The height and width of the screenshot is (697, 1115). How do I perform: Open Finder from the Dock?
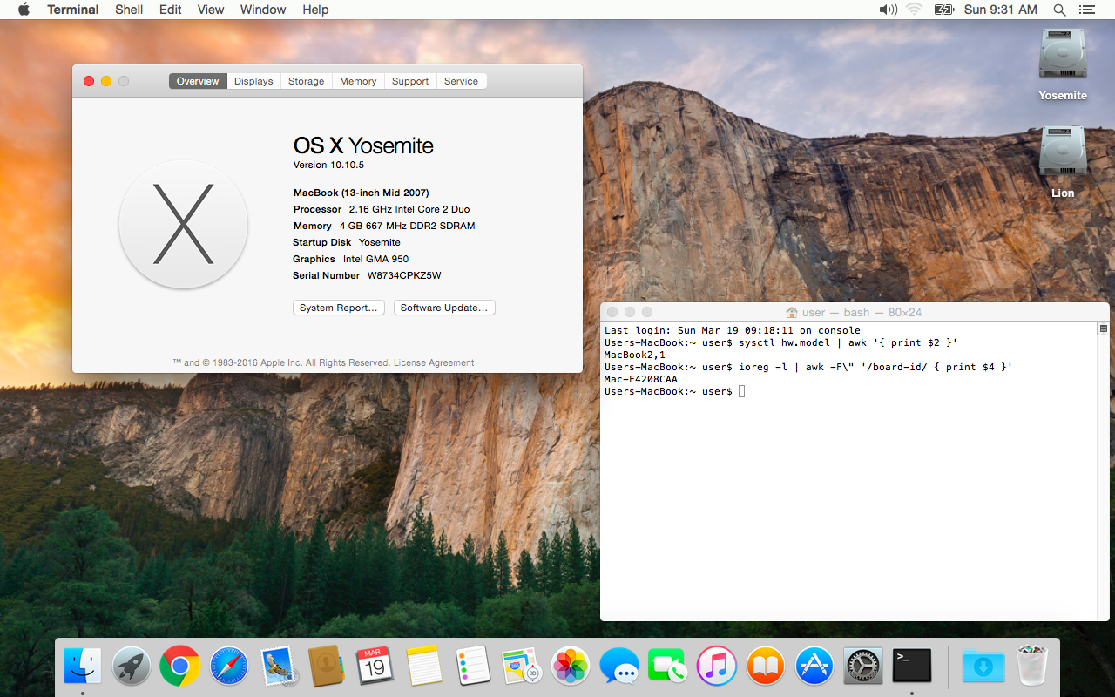tap(84, 667)
